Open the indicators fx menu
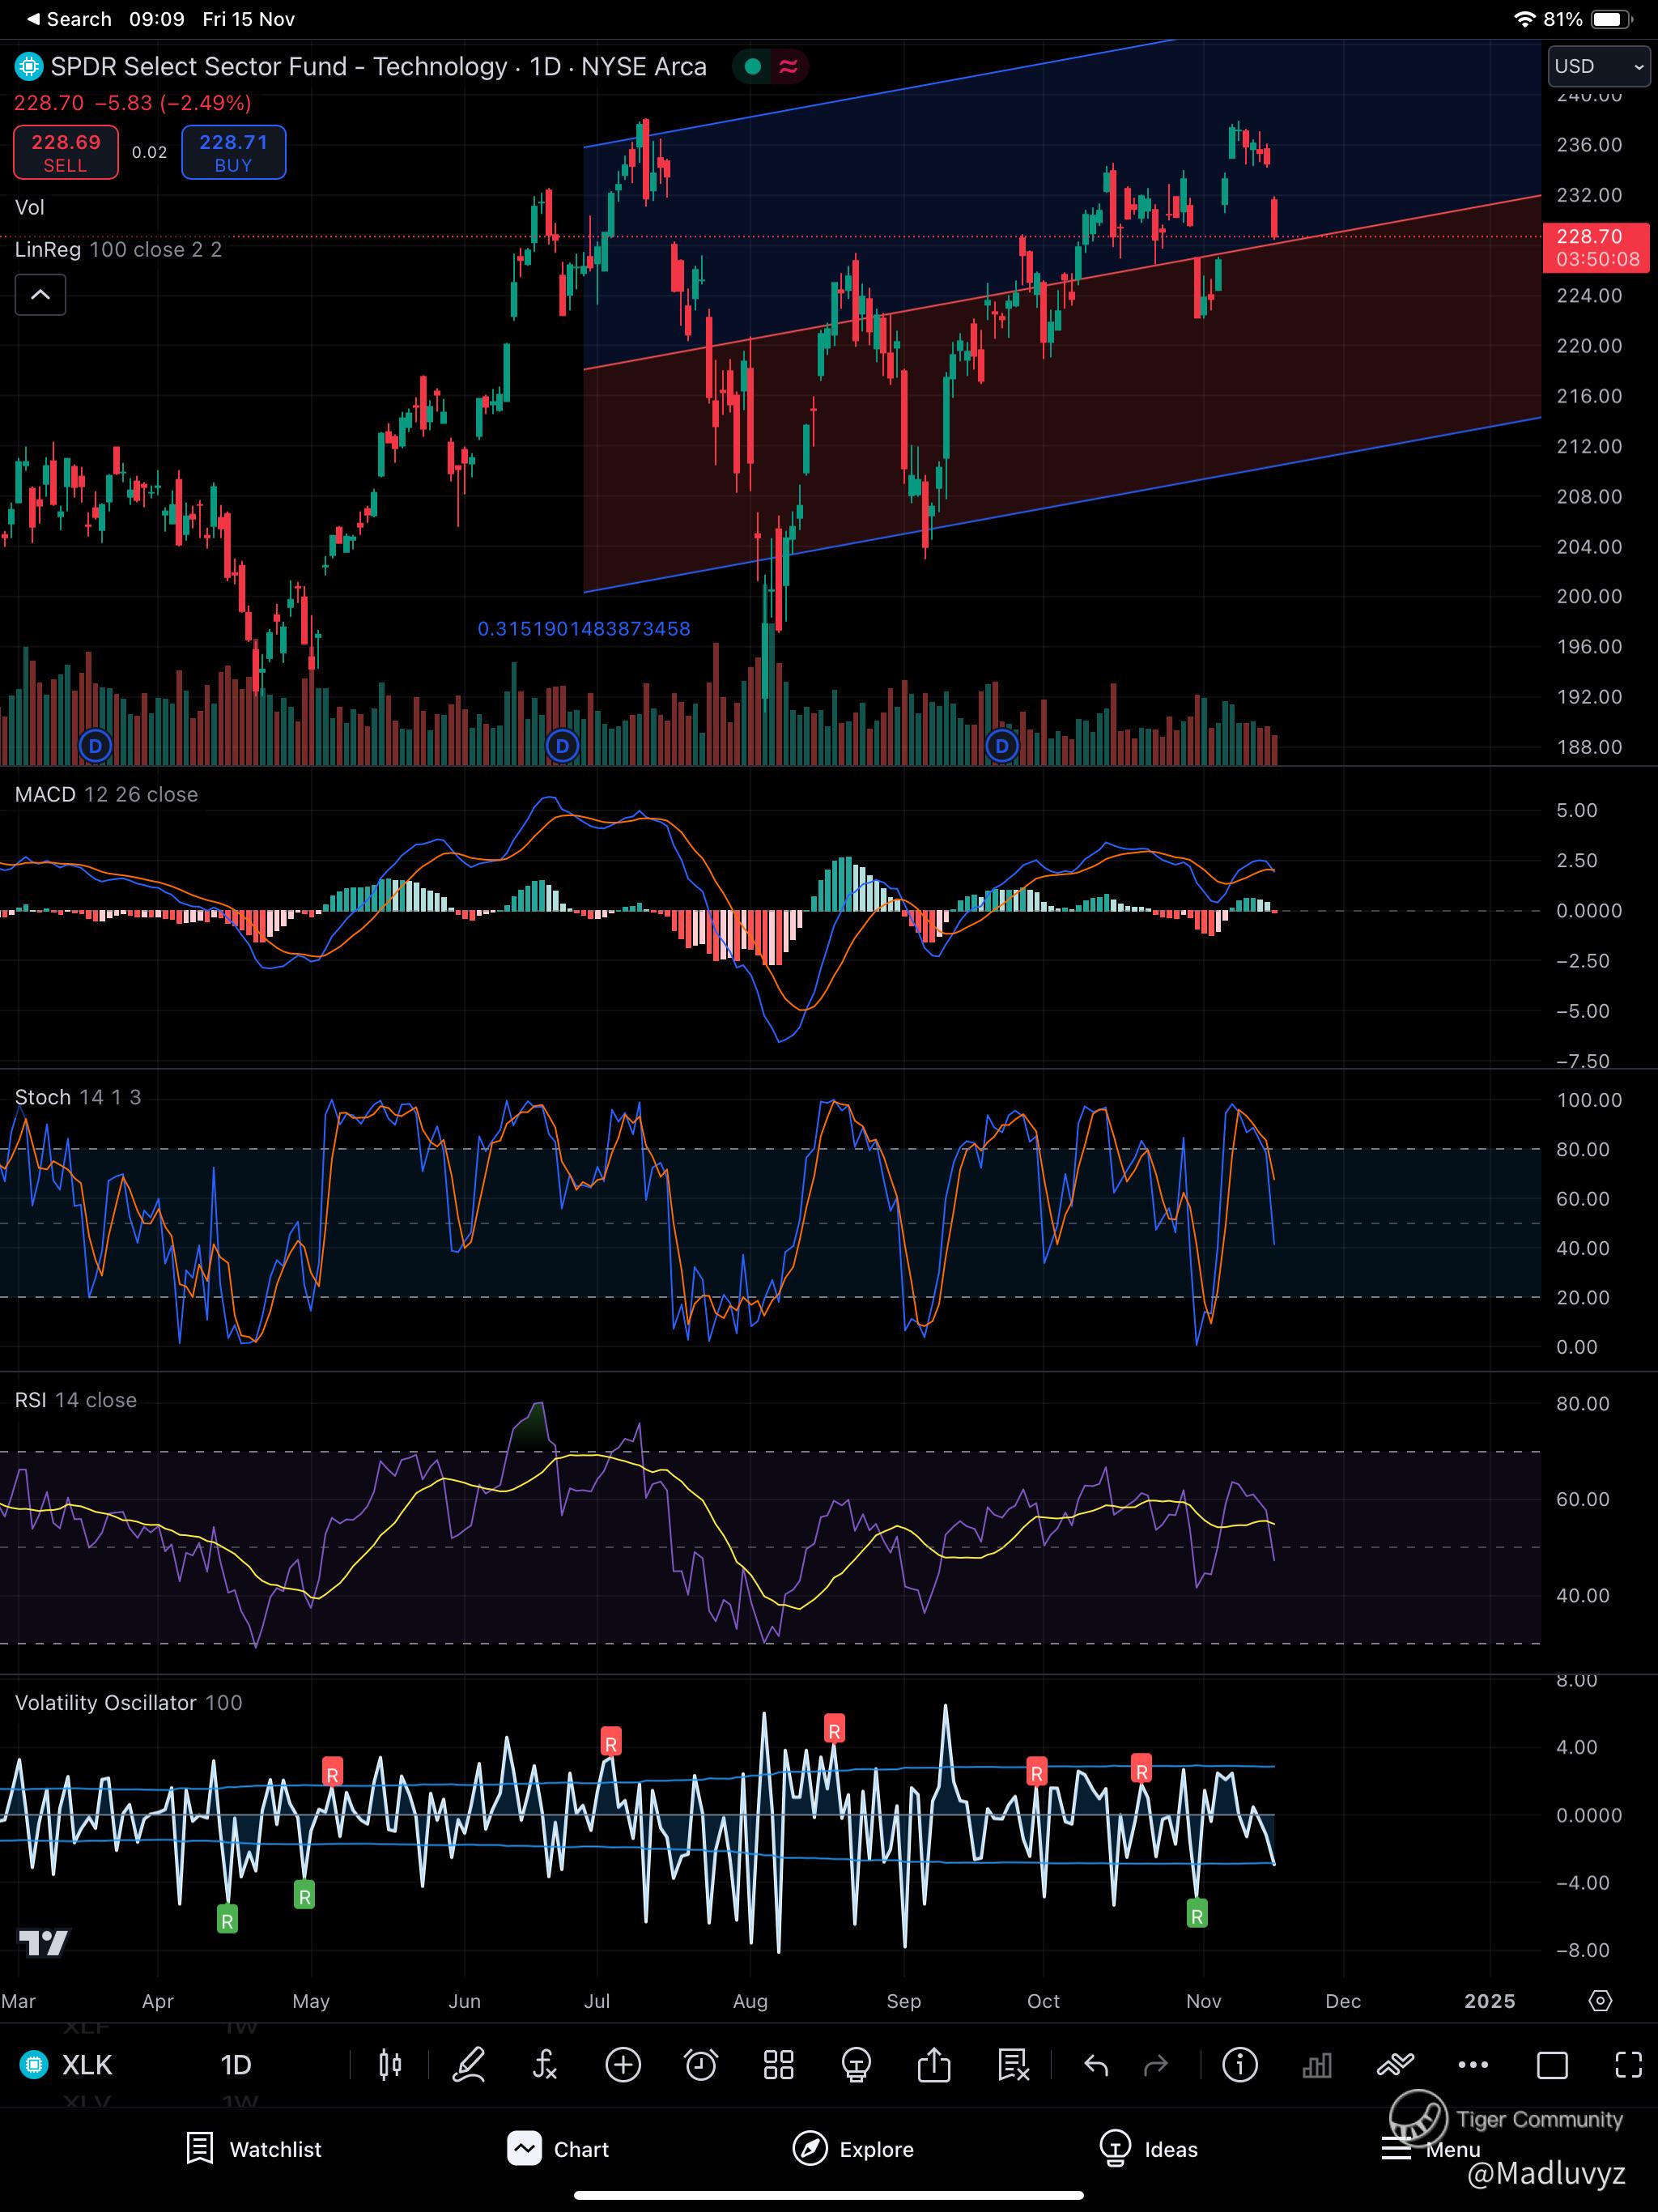The height and width of the screenshot is (2212, 1658). [545, 2065]
